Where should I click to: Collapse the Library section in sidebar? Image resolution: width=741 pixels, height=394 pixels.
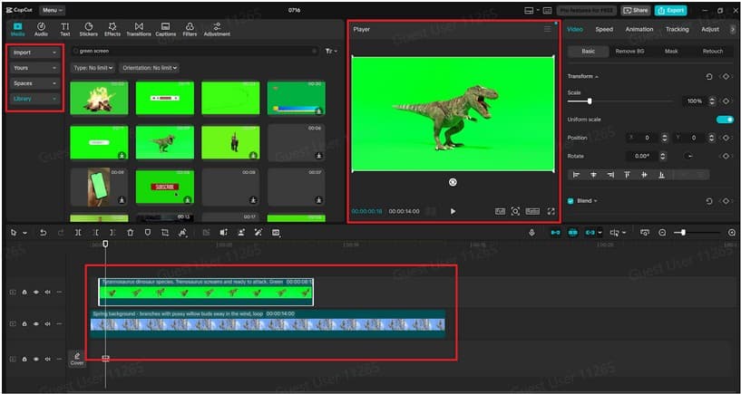click(34, 99)
